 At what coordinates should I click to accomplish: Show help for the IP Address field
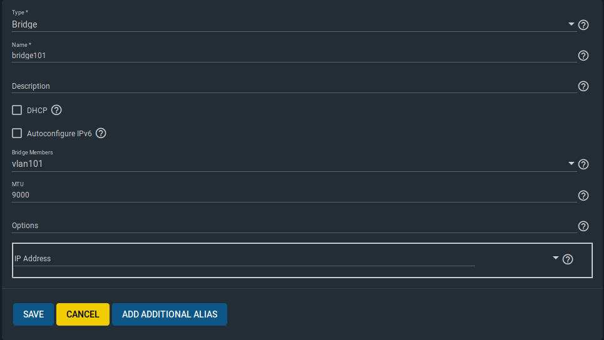(568, 259)
